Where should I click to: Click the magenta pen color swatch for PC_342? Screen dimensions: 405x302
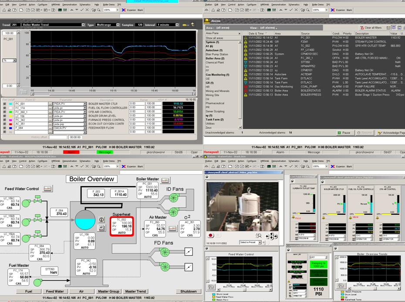coord(10,120)
